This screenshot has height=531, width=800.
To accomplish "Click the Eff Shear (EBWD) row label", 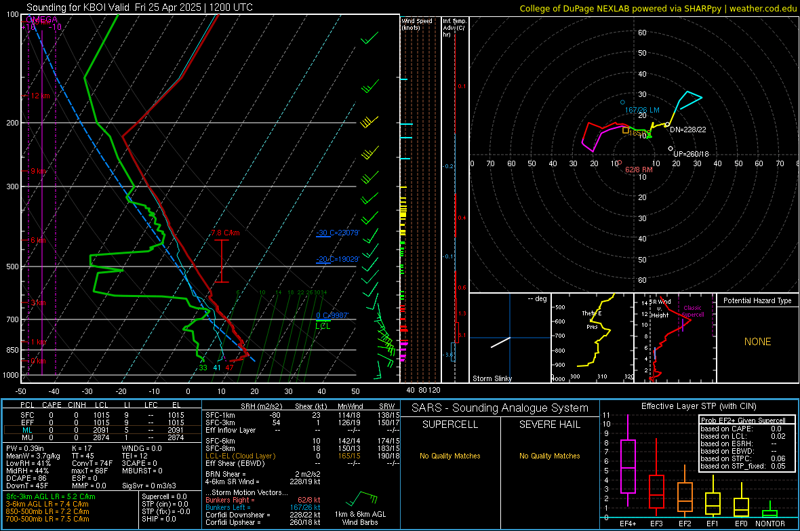I will click(x=235, y=464).
